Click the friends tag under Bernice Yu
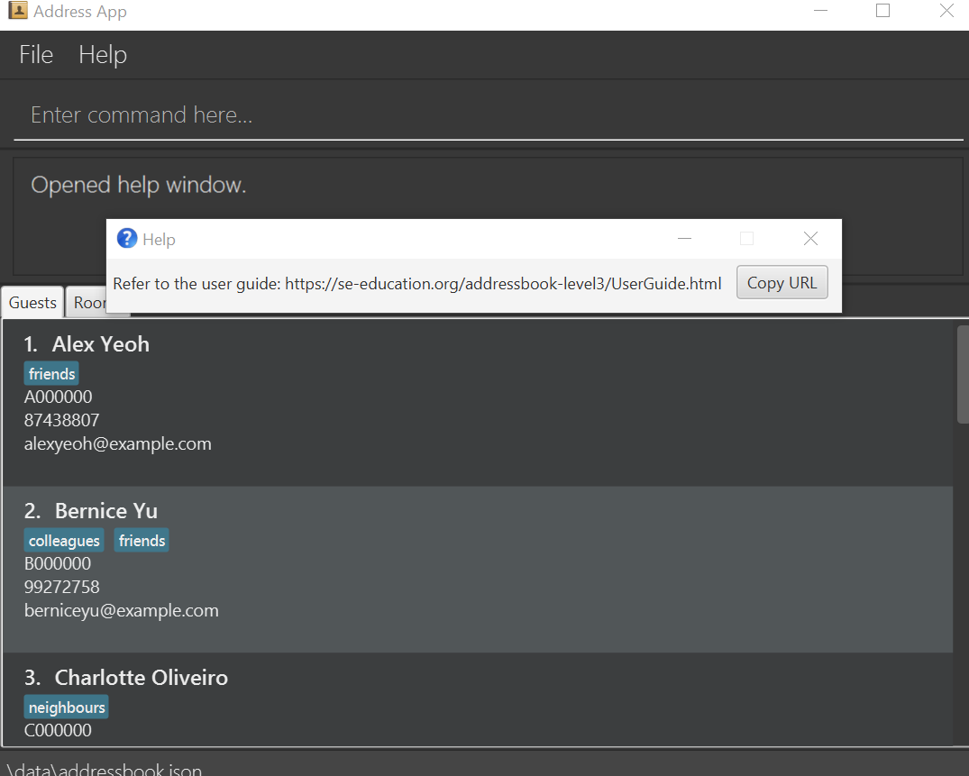This screenshot has height=776, width=969. click(142, 541)
